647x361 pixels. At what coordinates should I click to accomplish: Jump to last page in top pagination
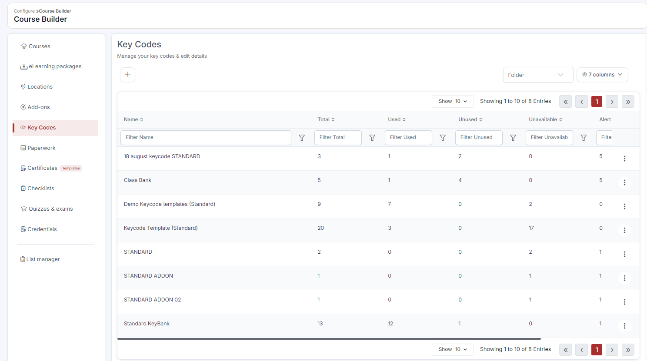628,102
